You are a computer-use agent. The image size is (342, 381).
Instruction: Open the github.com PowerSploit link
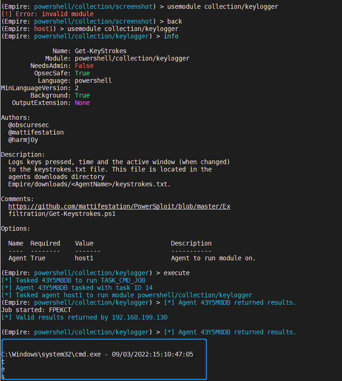click(119, 206)
